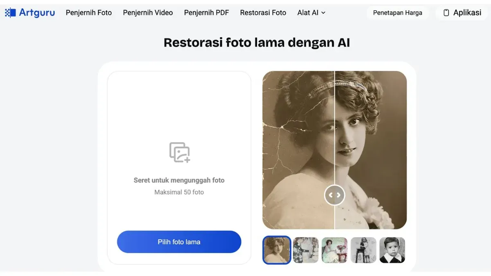Click the blue Pilih foto lama button
Screen dimensions: 491x276
179,242
